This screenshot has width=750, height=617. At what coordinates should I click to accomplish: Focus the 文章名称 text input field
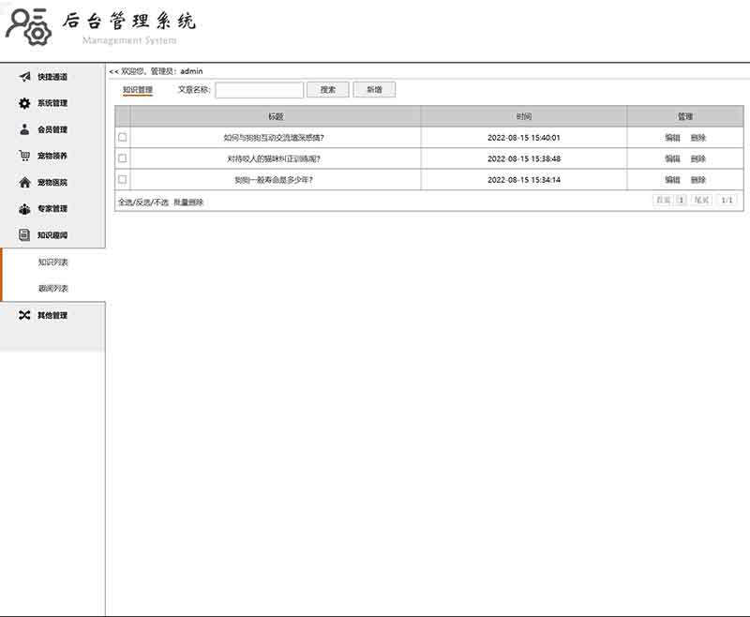pos(260,90)
